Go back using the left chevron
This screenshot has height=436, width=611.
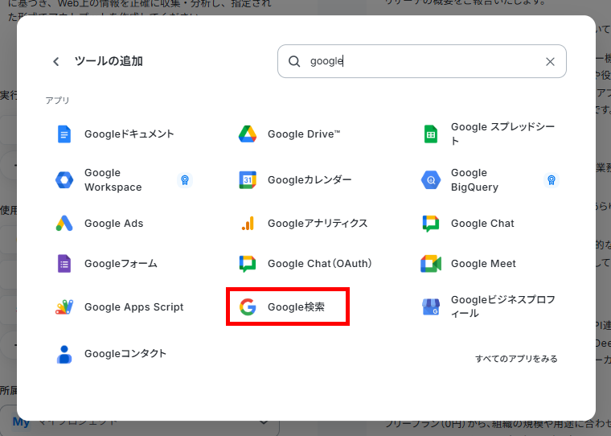coord(55,61)
